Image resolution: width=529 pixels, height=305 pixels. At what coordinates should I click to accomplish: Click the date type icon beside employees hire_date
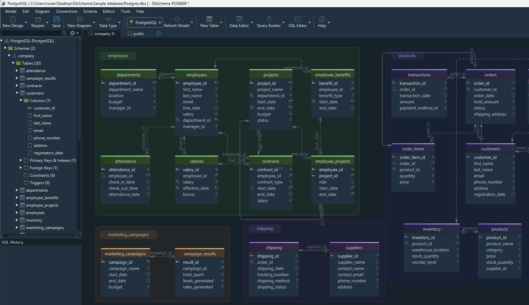click(x=216, y=108)
